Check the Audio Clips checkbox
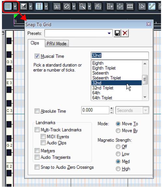This screenshot has width=162, height=187. (43, 143)
